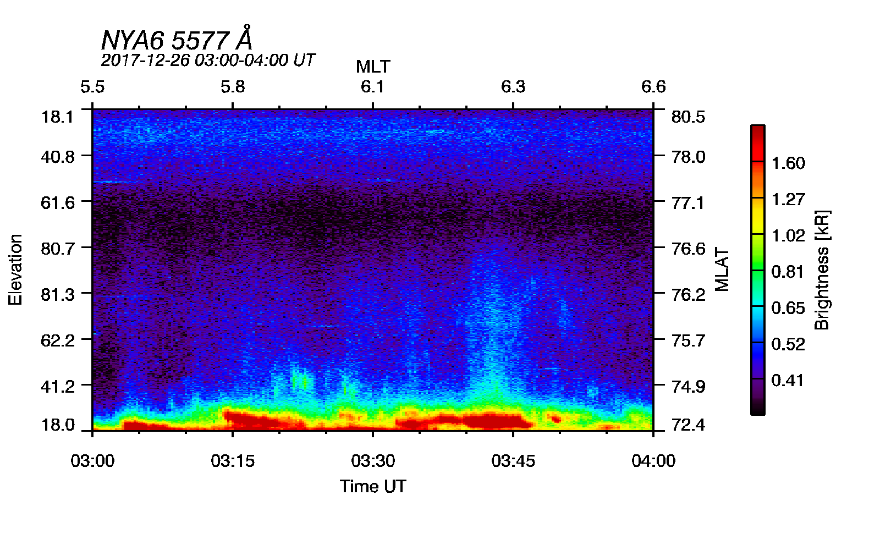Click the plot title NYA6 5577 Å

(x=177, y=39)
